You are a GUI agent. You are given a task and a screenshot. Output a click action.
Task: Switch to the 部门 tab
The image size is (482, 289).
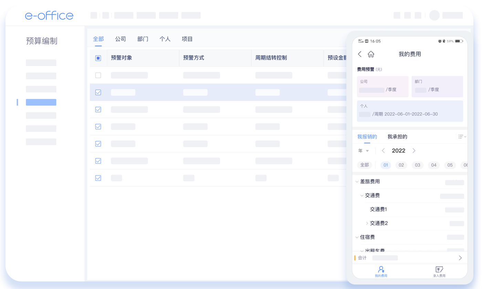(x=143, y=39)
